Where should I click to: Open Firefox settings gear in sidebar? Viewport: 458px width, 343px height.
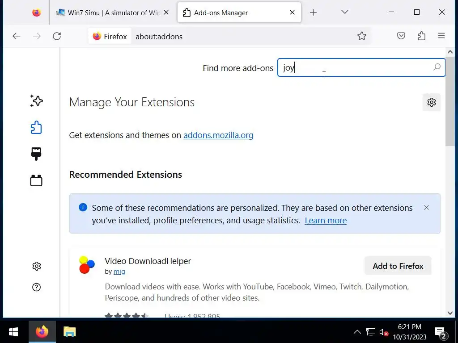click(37, 266)
